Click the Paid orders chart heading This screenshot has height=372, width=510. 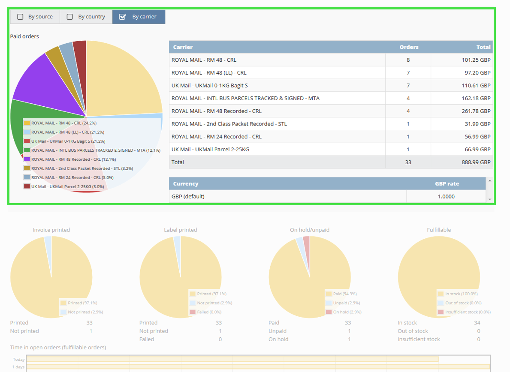[24, 36]
